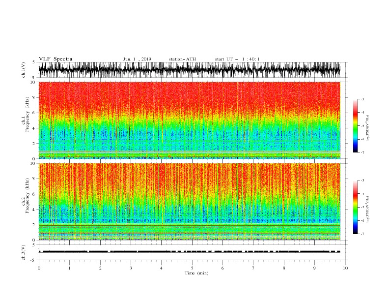
Task: Click the ch.1 color bar "log(PSD)(V²/Hz)" label
Action: point(367,128)
